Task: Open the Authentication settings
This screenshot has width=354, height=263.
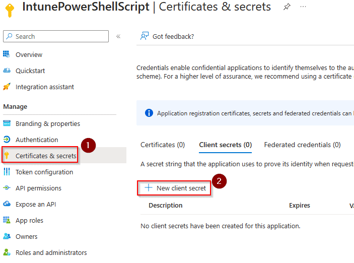Action: tap(37, 140)
